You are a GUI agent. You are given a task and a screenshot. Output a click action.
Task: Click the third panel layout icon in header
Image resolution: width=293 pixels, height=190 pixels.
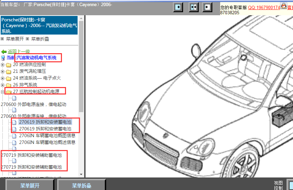click(x=207, y=7)
